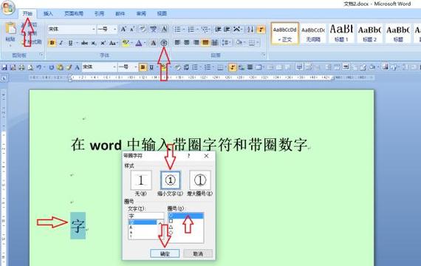Open the font name dropdown in lower toolbar

click(x=114, y=67)
